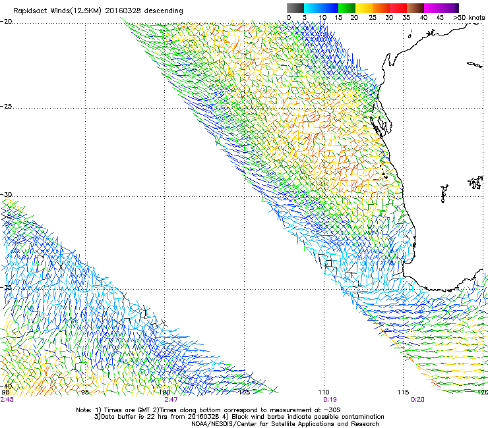This screenshot has width=488, height=428.
Task: Click the purple '0:20' time label
Action: tap(417, 400)
